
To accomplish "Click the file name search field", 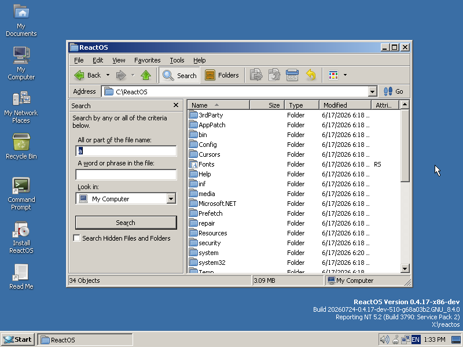I will [126, 151].
